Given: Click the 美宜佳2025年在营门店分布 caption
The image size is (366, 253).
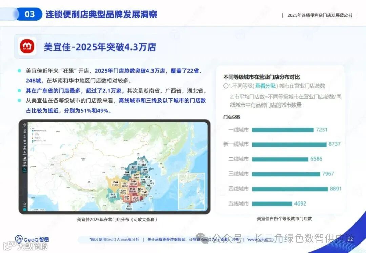Looking at the screenshot, I should (117, 219).
